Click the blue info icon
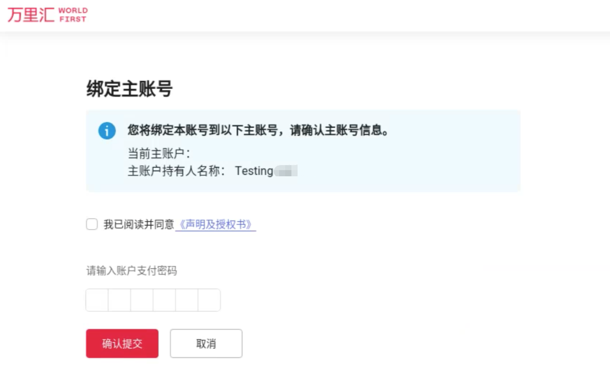Viewport: 610px width, 371px height. coord(107,131)
